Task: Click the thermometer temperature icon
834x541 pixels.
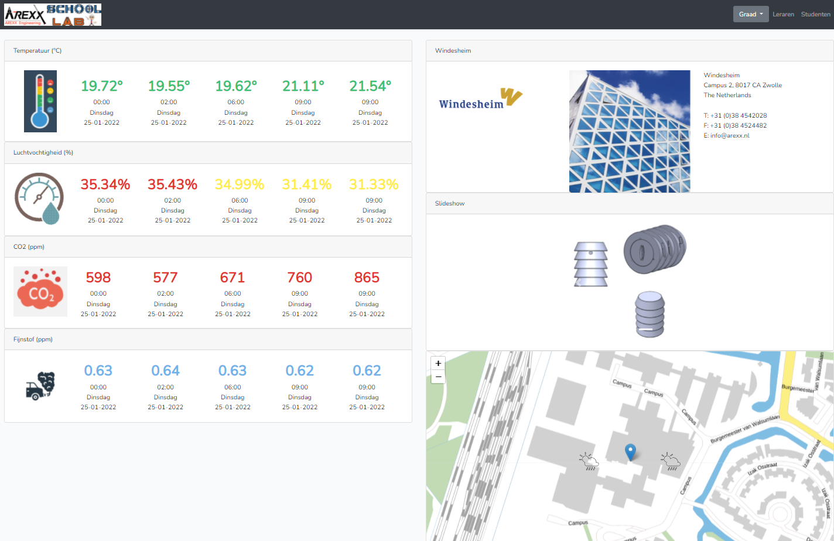Action: pyautogui.click(x=40, y=101)
